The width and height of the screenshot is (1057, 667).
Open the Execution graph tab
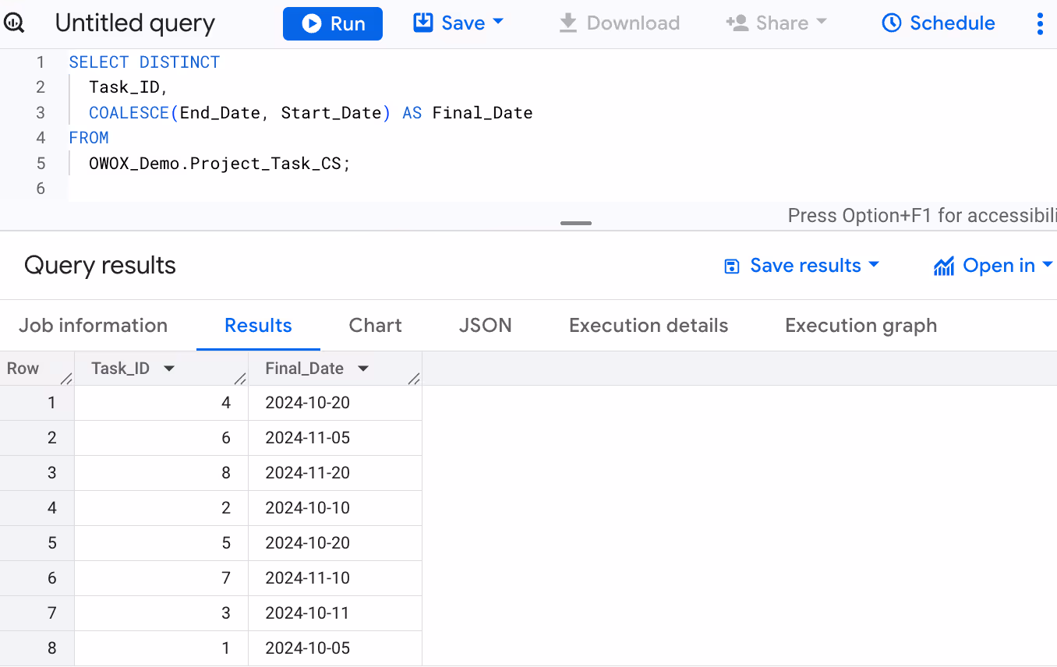coord(861,326)
